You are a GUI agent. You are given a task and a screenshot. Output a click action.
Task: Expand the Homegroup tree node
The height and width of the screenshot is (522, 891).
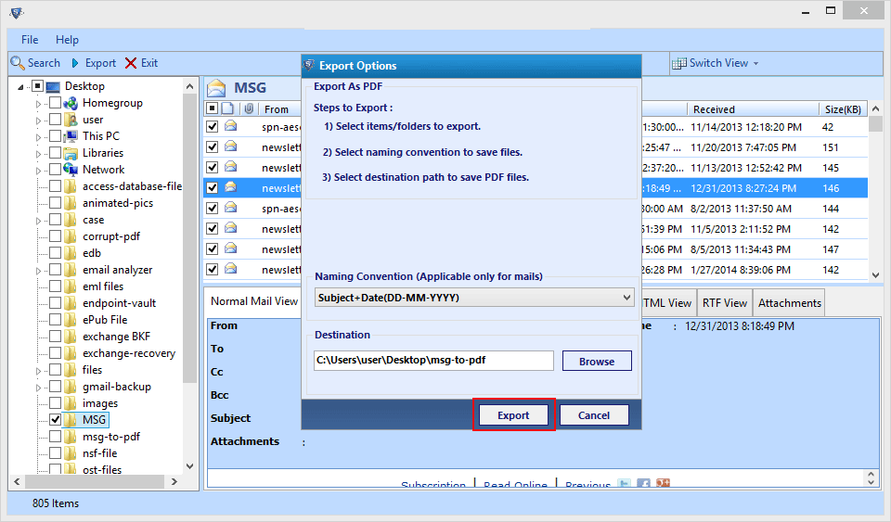pyautogui.click(x=39, y=105)
